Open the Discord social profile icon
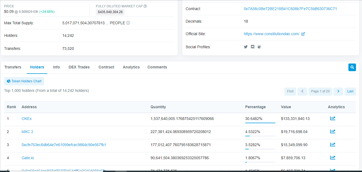The width and height of the screenshot is (362, 172). point(253,47)
